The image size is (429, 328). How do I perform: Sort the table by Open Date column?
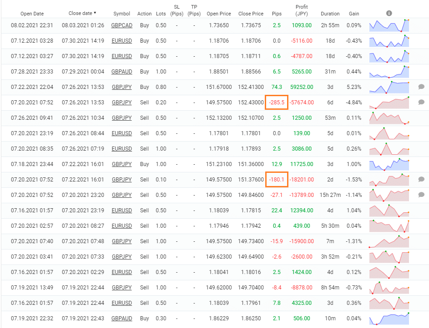click(32, 14)
